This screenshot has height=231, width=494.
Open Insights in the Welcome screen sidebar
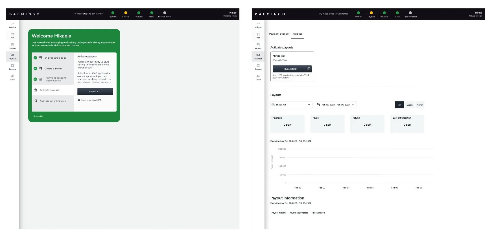[x=12, y=25]
